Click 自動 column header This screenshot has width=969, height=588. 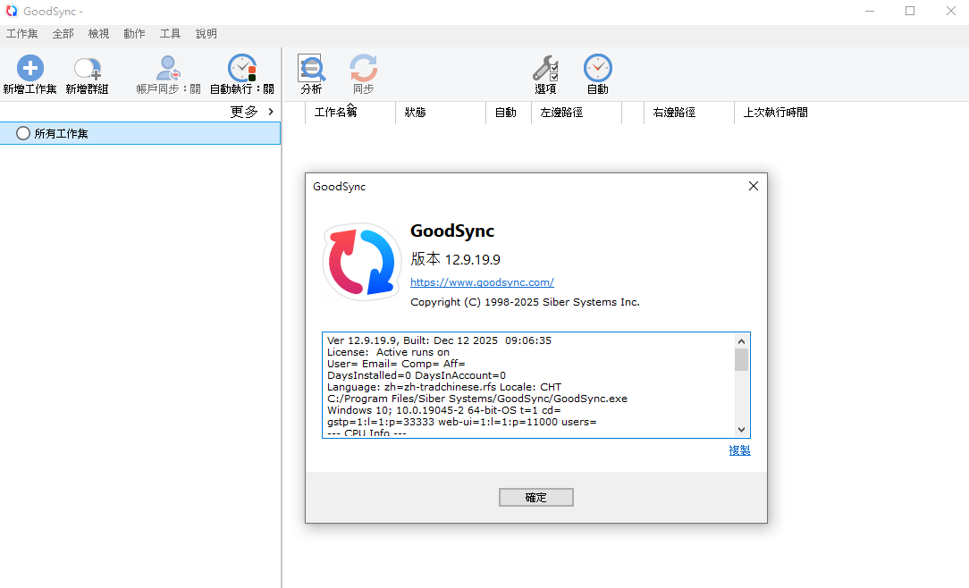(506, 113)
